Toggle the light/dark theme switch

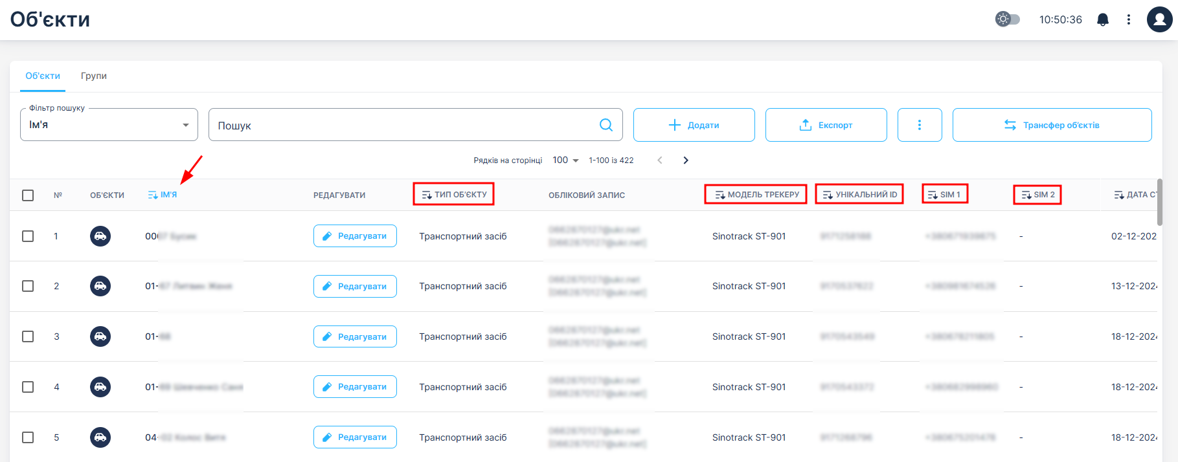(x=1008, y=19)
